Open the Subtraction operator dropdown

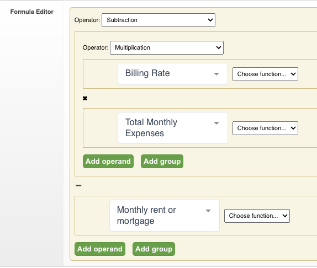[158, 20]
